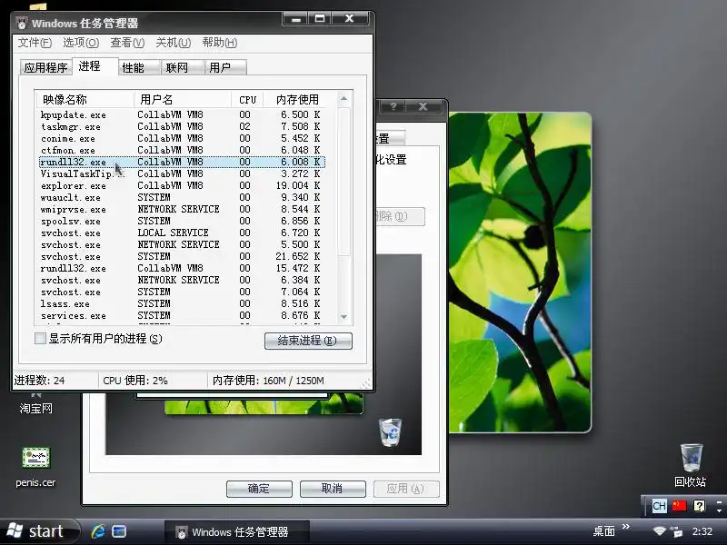Click the red flag input method icon

679,505
